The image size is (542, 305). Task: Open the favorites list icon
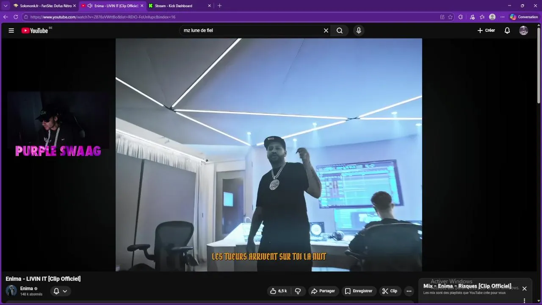pyautogui.click(x=482, y=17)
